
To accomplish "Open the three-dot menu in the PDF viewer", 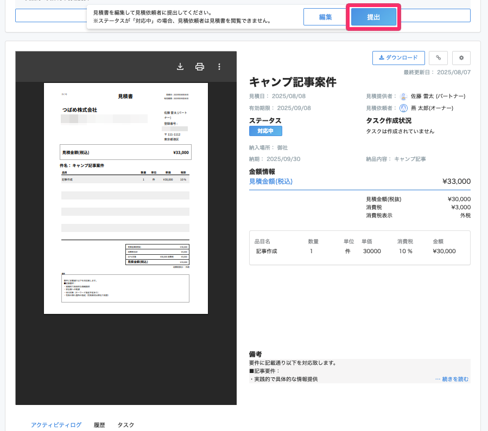I will pos(219,66).
